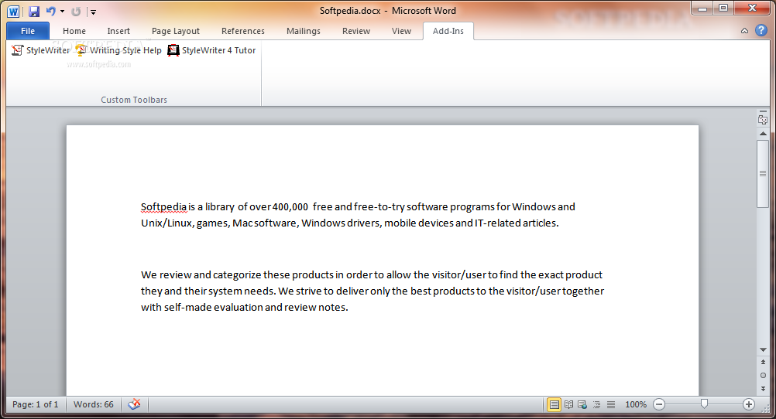
Task: Open the Undo history dropdown arrow
Action: pos(63,12)
